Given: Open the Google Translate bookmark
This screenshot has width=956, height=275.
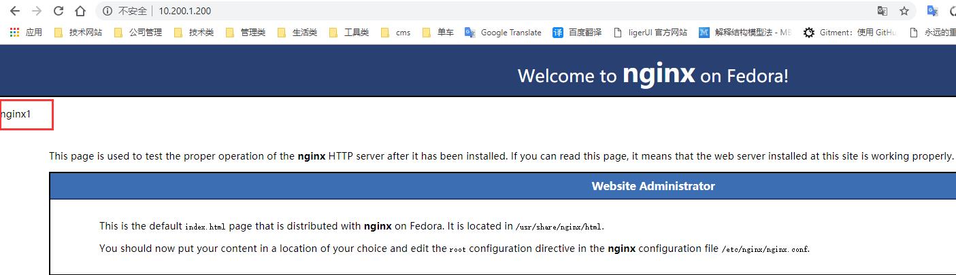Looking at the screenshot, I should 503,32.
